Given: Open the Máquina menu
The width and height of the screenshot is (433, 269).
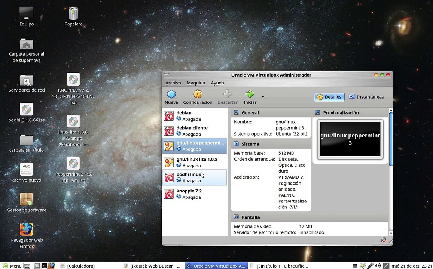Looking at the screenshot, I should point(196,83).
